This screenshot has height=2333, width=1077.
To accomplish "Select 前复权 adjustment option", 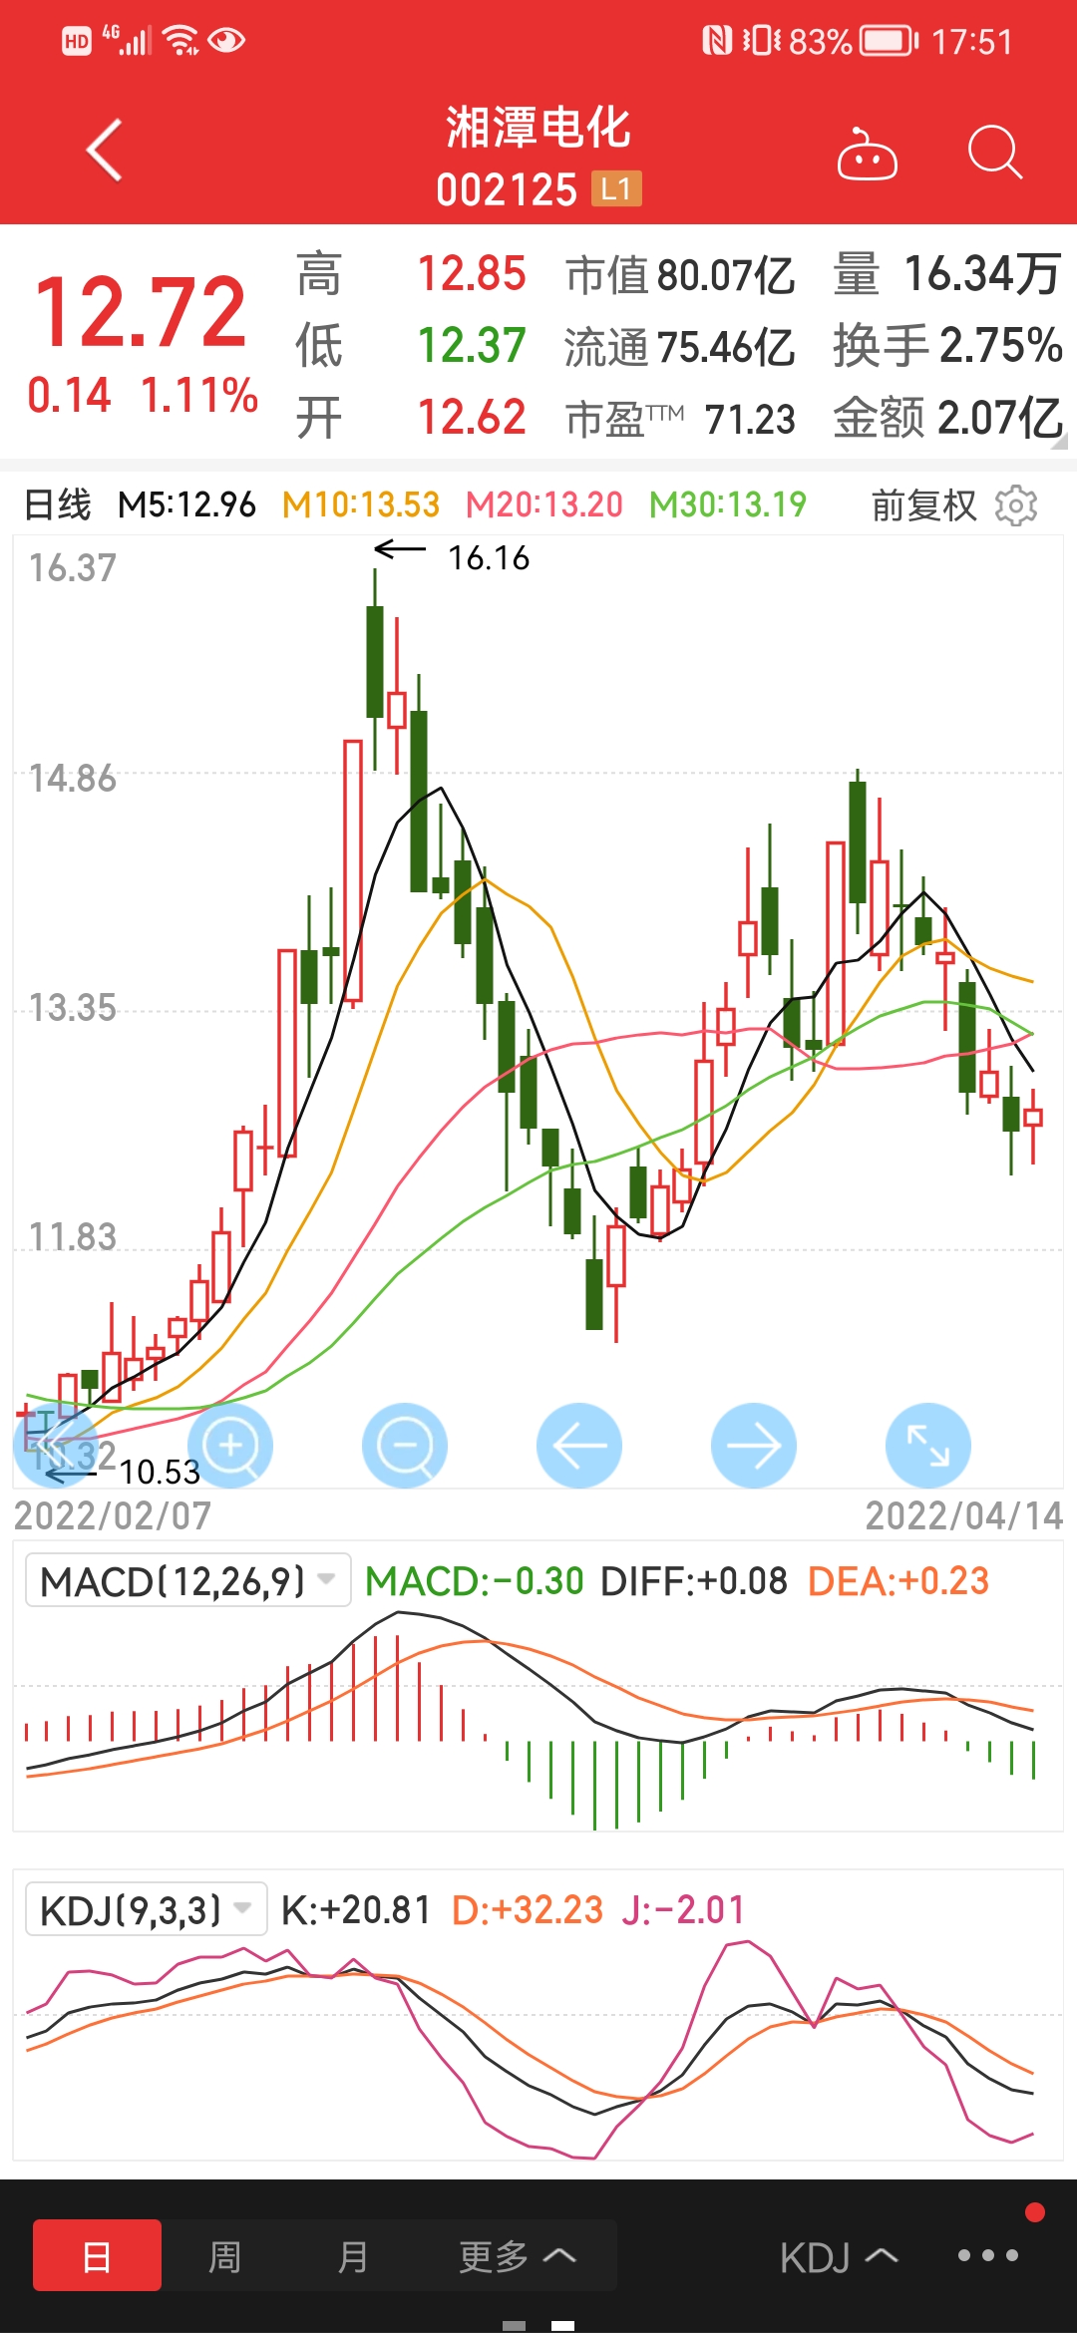I will click(x=924, y=505).
